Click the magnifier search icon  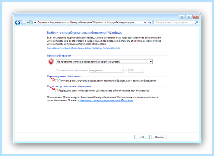(x=197, y=22)
